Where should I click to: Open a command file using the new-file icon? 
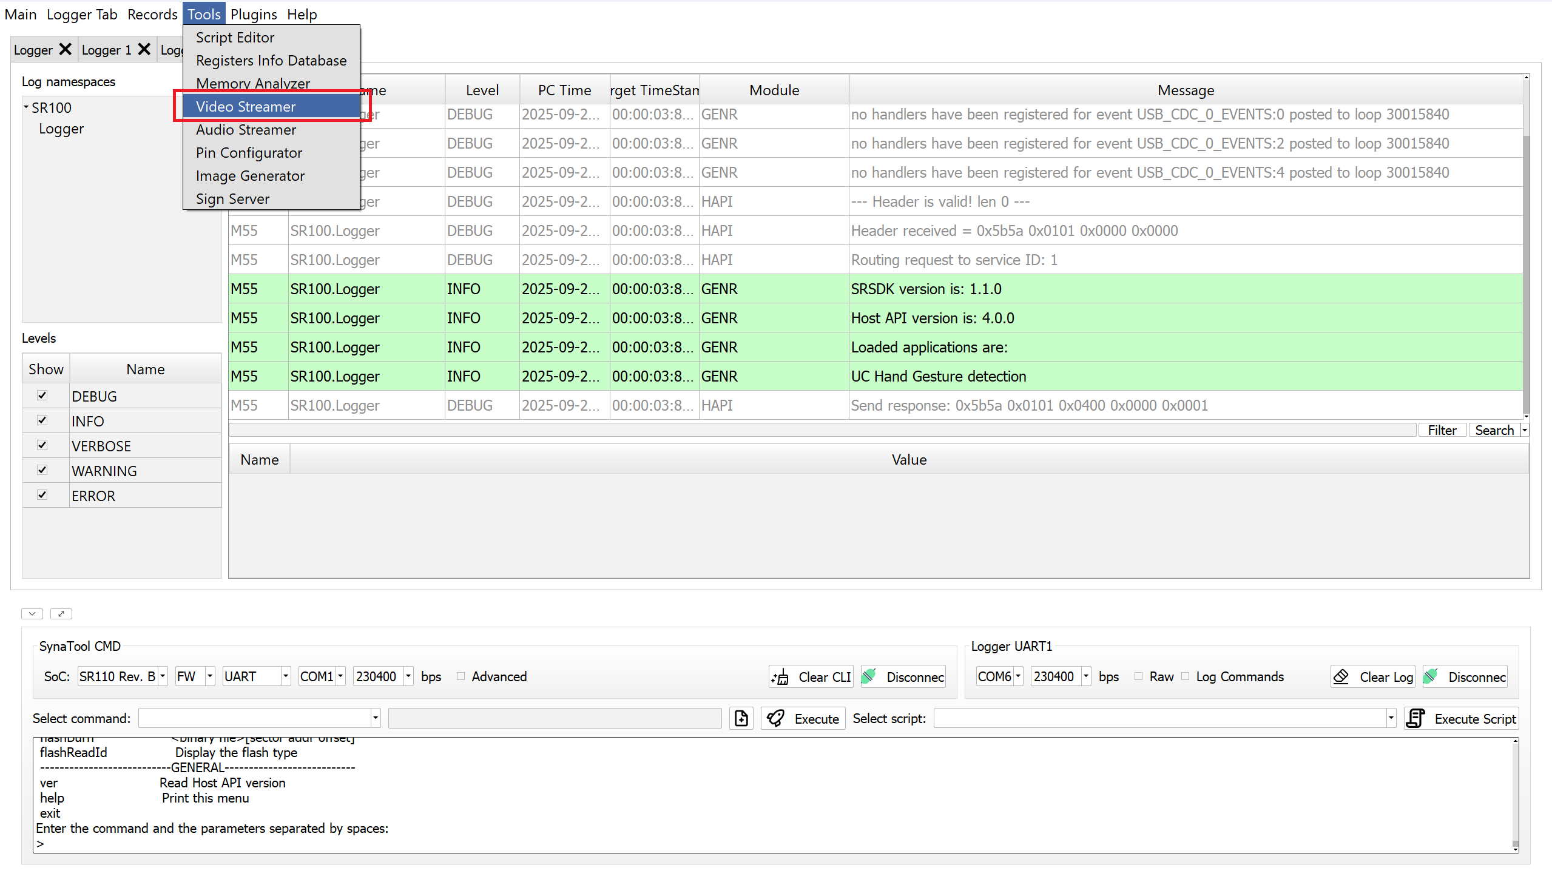point(741,718)
